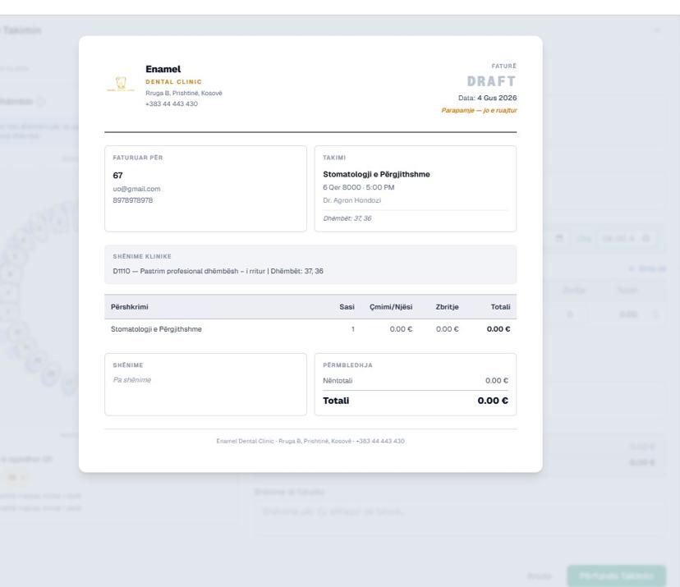Click the quantity cell '1'

click(x=353, y=329)
